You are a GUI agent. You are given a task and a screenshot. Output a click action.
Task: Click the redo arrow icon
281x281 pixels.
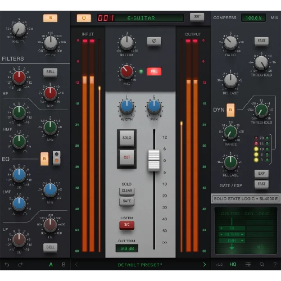20,264
